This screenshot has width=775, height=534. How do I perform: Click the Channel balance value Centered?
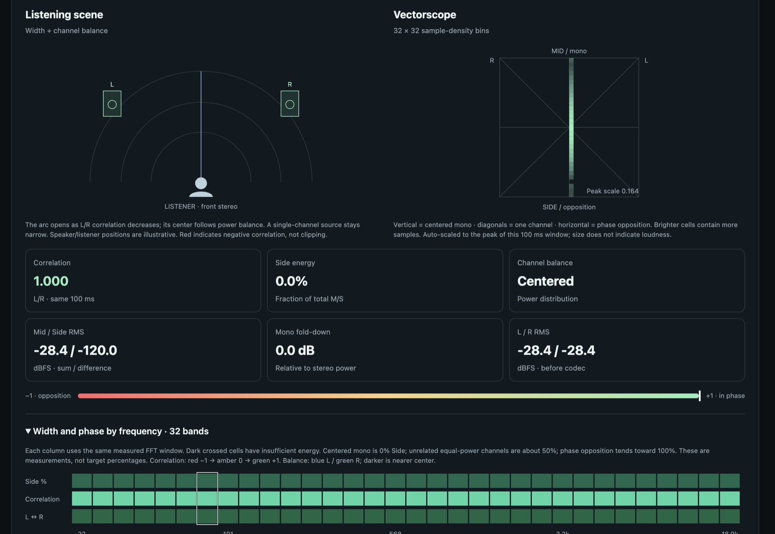[546, 281]
